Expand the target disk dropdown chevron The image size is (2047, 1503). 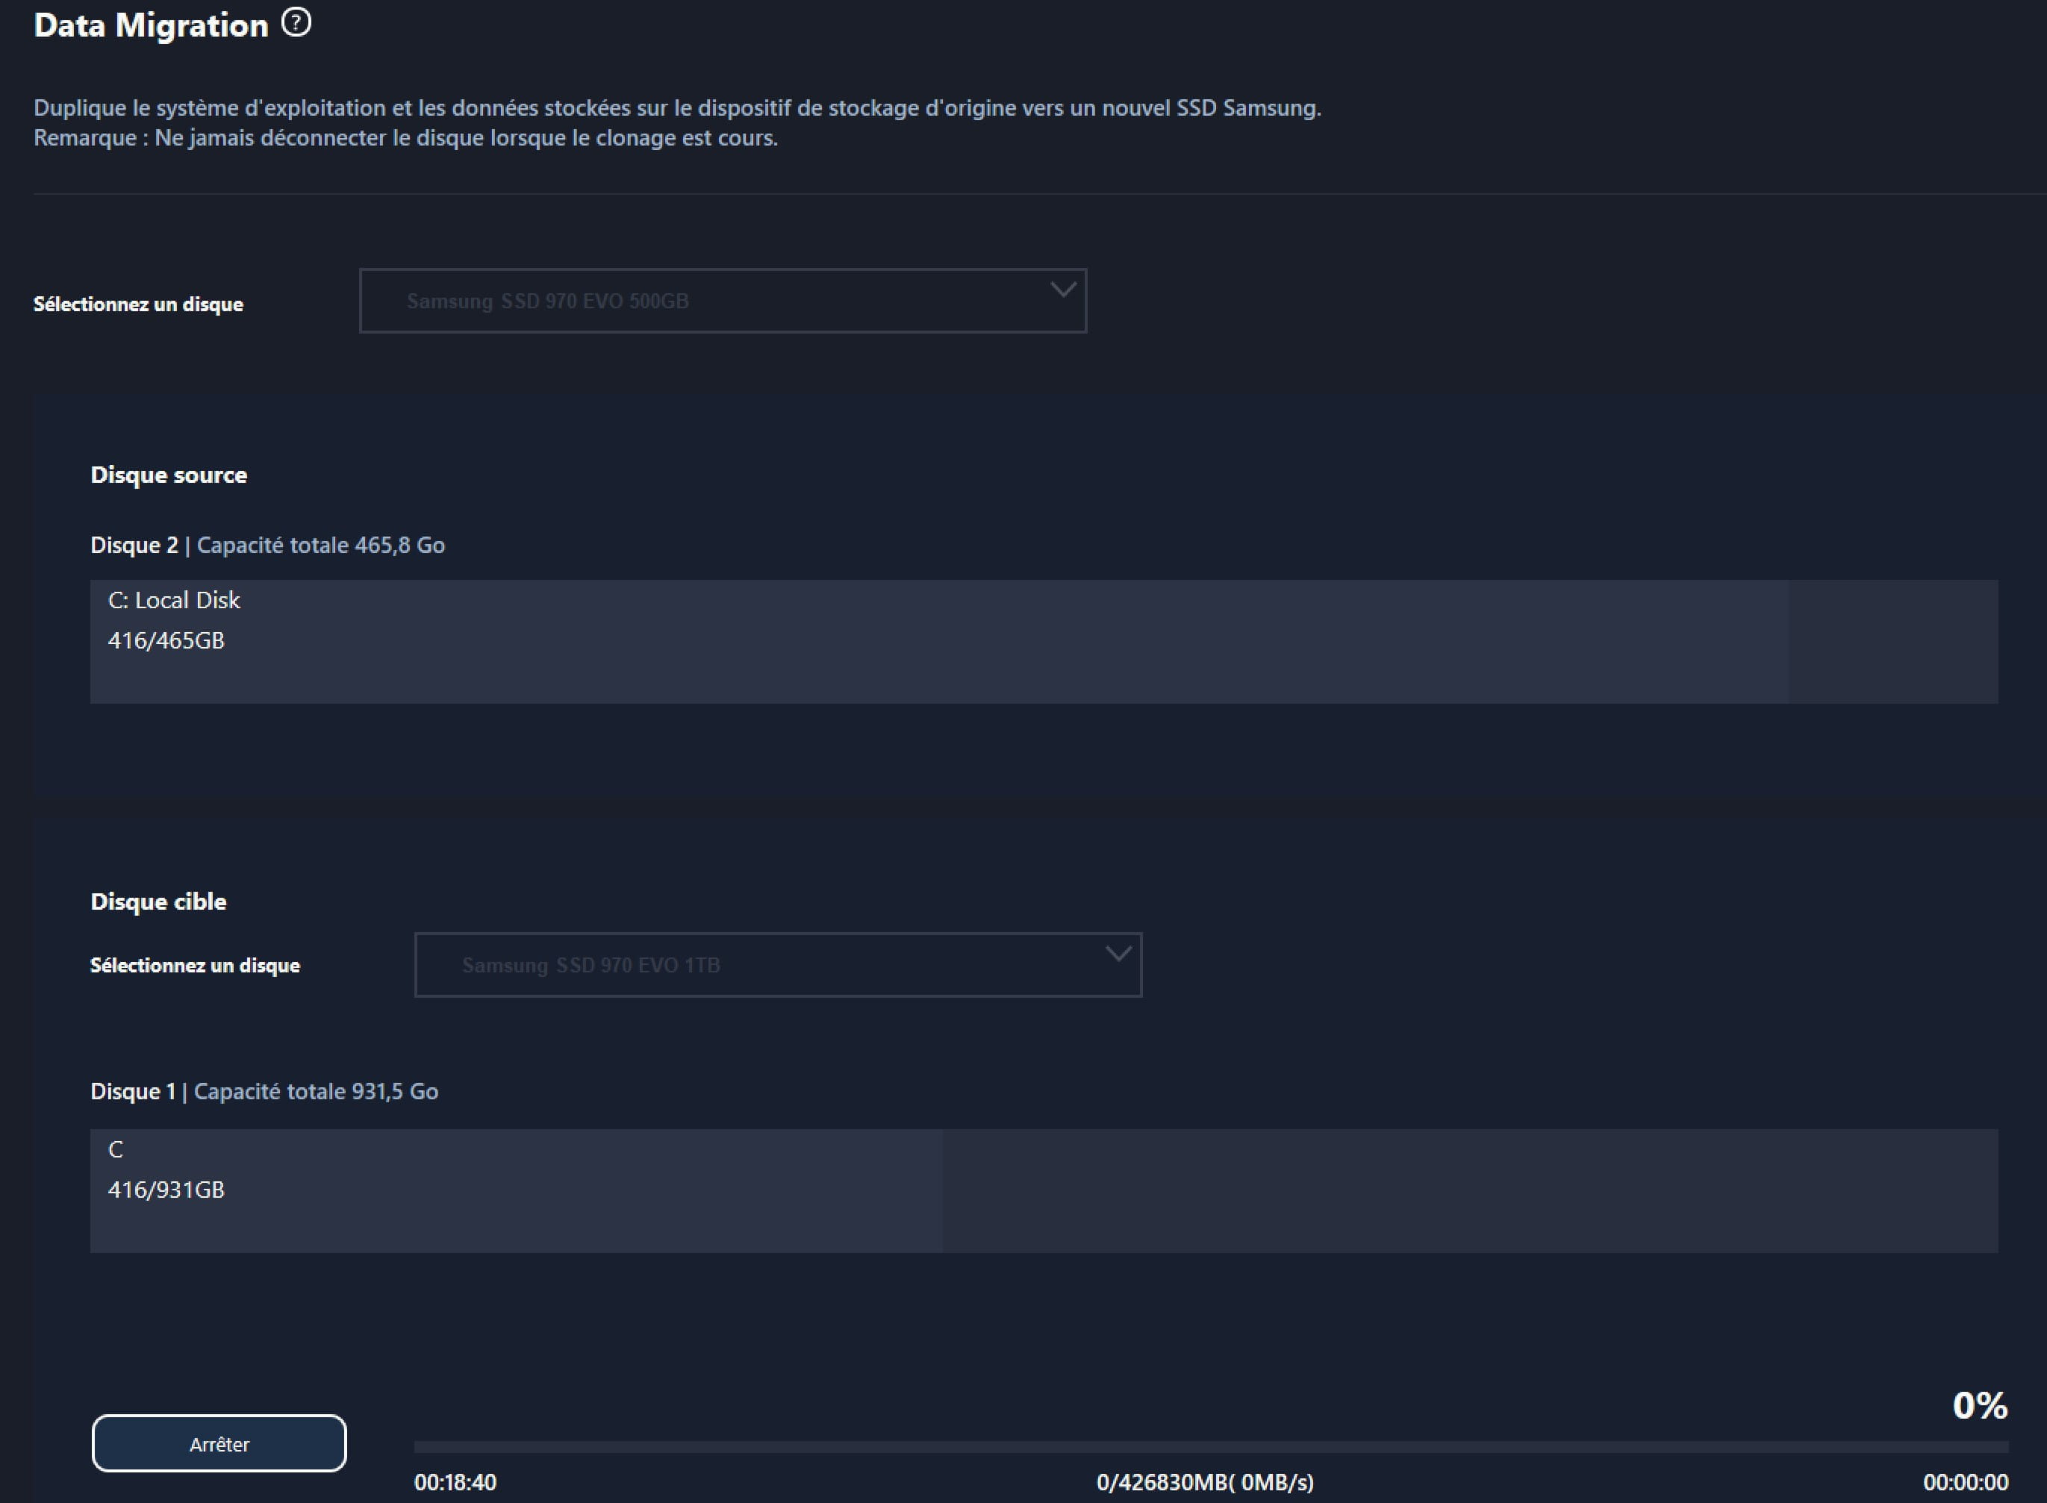point(1118,954)
